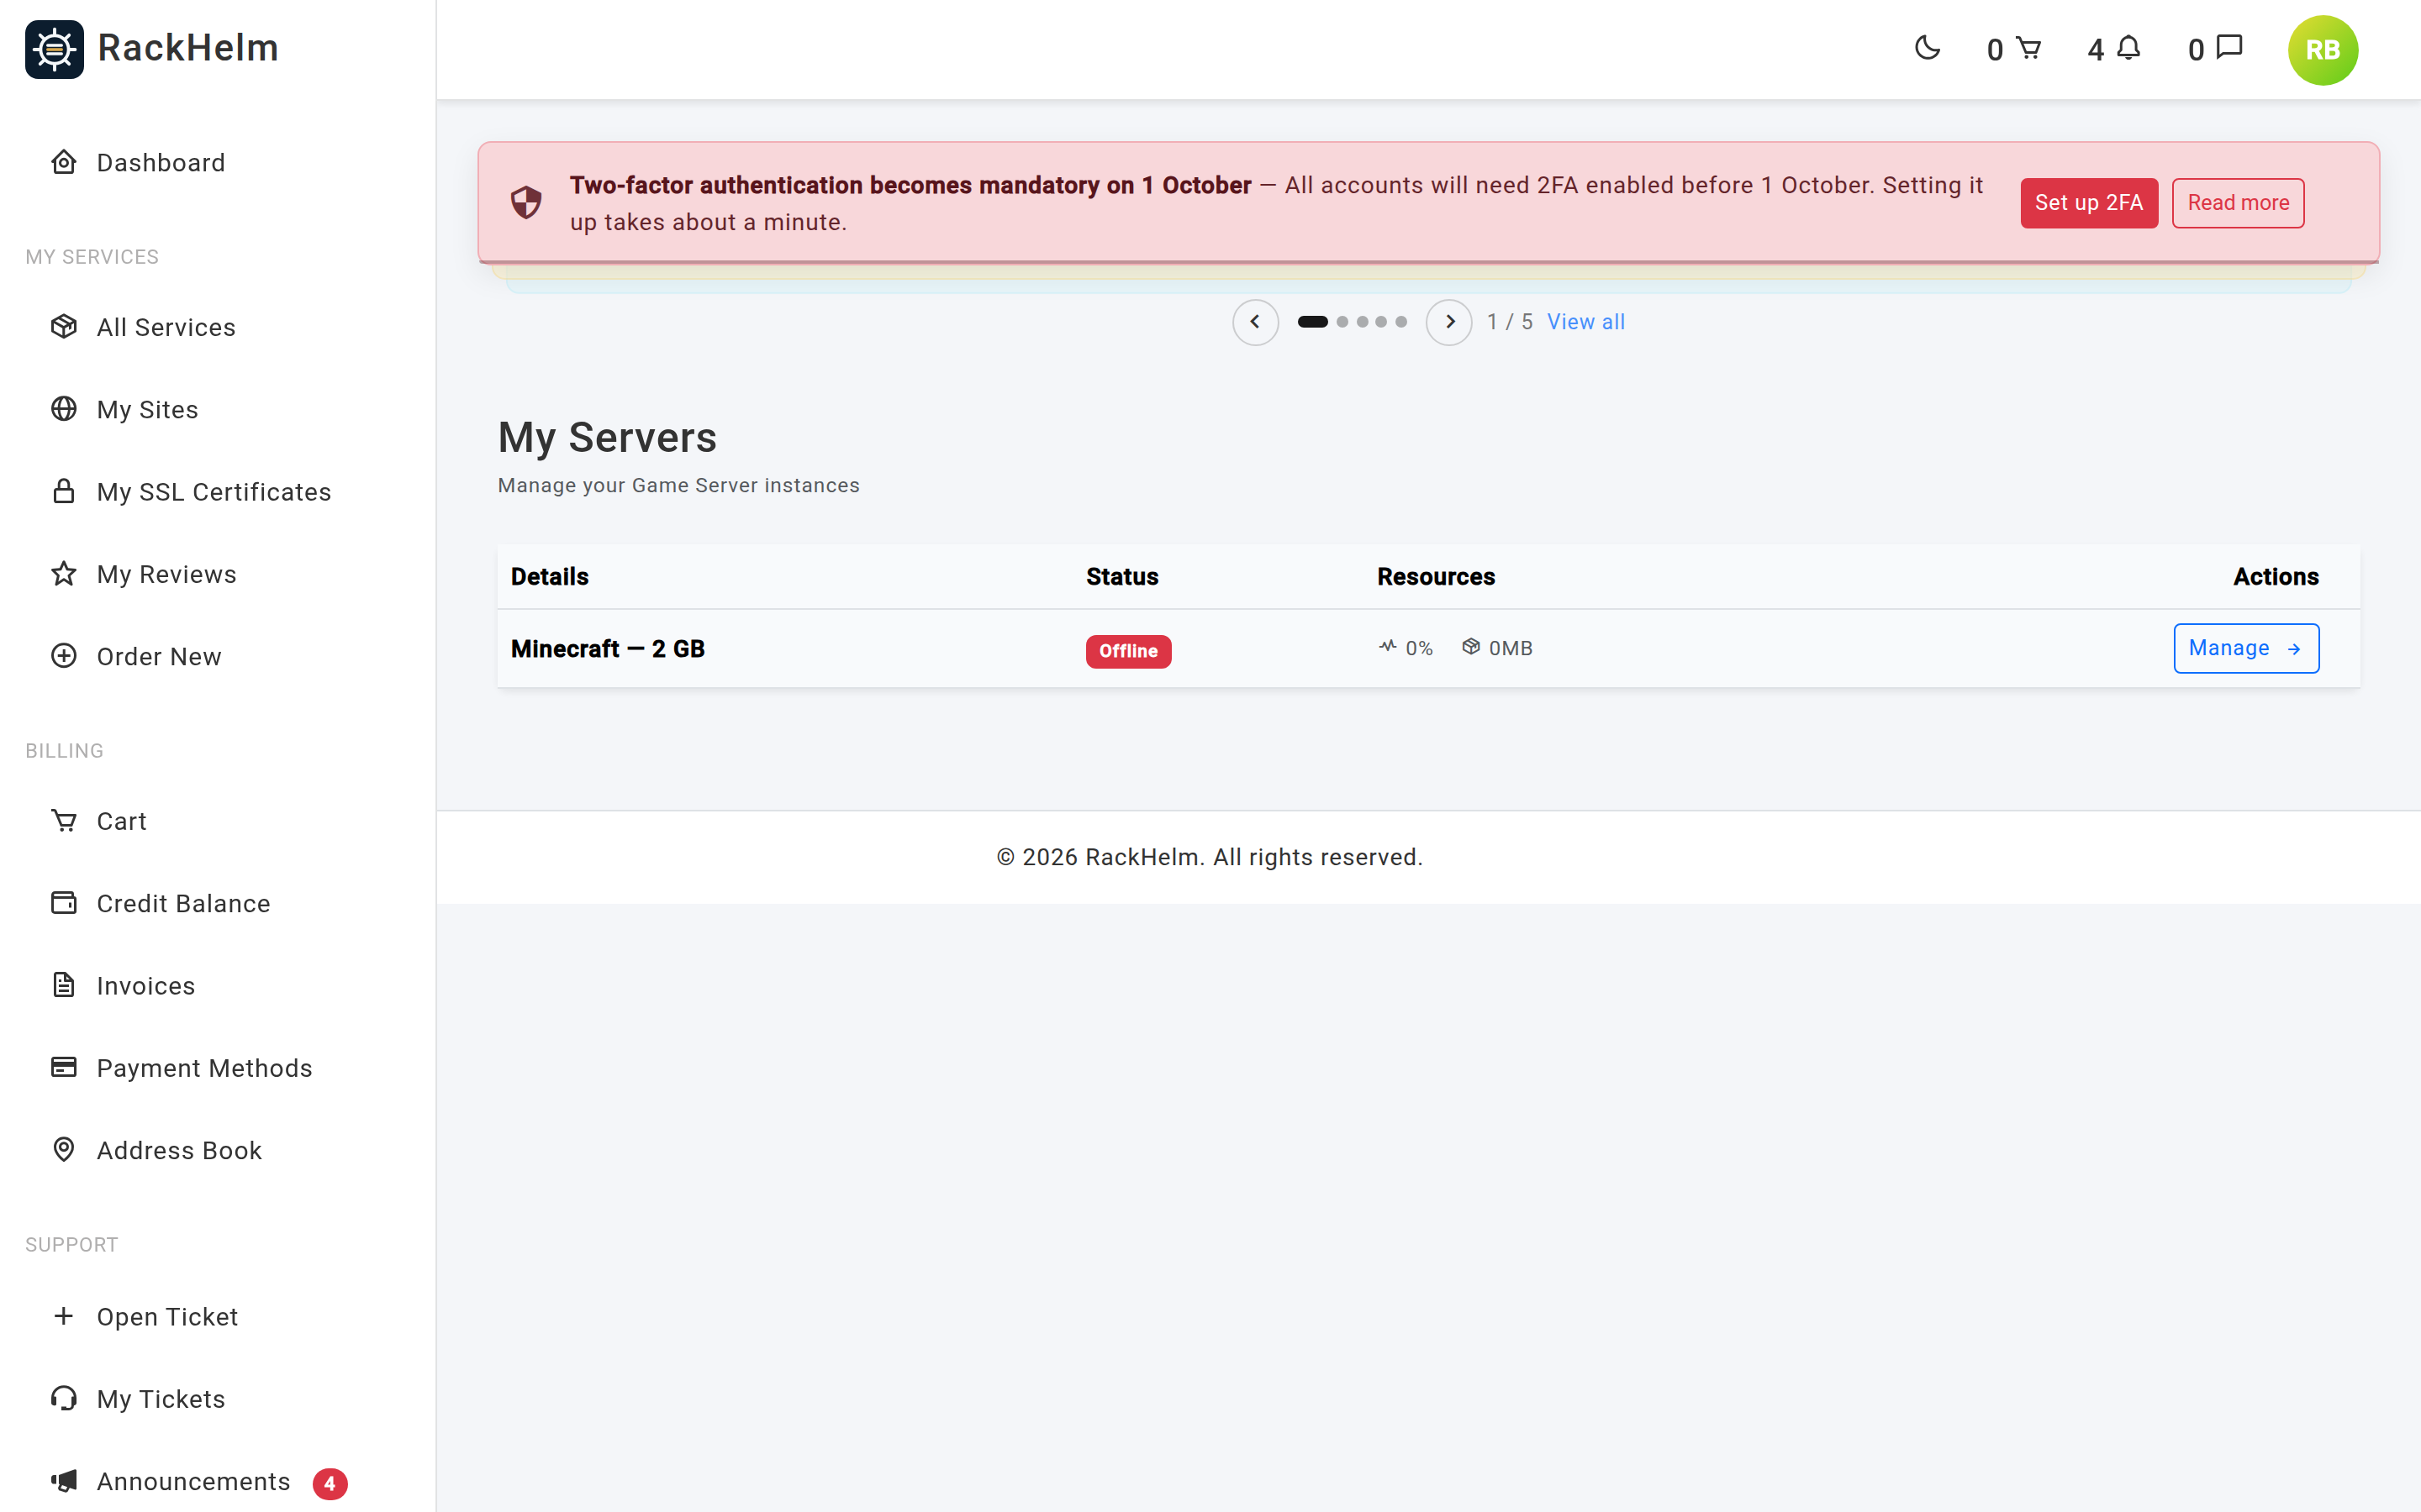This screenshot has width=2421, height=1512.
Task: Click the Order New plus-circle icon
Action: 64,656
